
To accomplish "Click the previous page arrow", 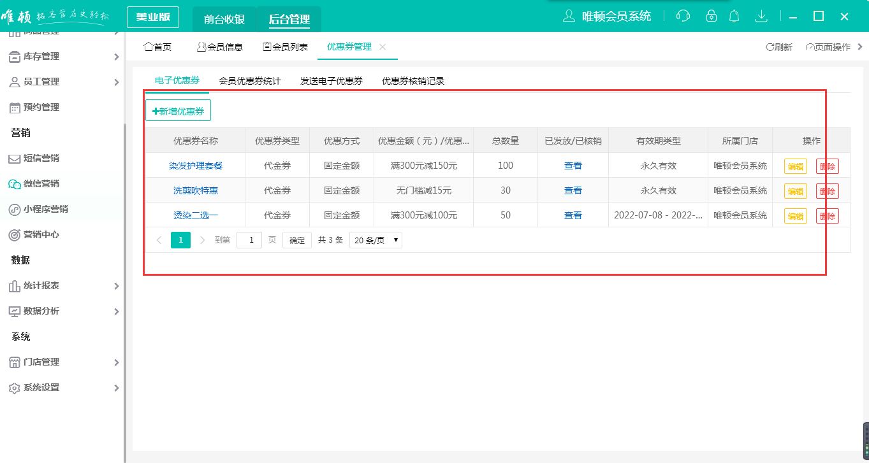I will [159, 240].
